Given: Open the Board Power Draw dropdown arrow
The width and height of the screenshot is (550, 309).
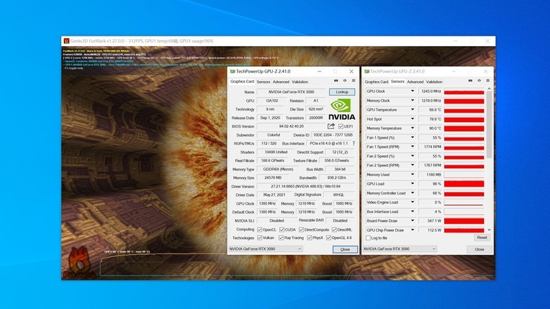Looking at the screenshot, I should click(412, 220).
